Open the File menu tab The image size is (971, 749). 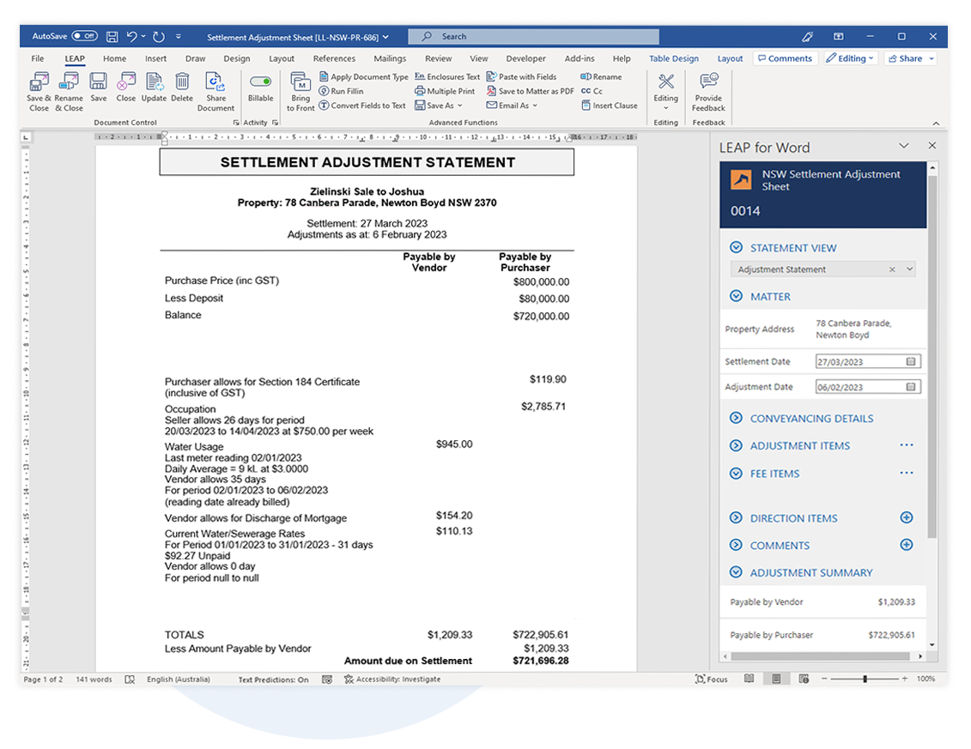[38, 58]
